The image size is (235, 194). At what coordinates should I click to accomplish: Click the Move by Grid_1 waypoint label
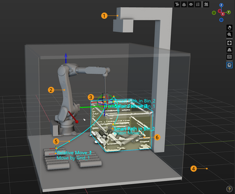point(73,158)
